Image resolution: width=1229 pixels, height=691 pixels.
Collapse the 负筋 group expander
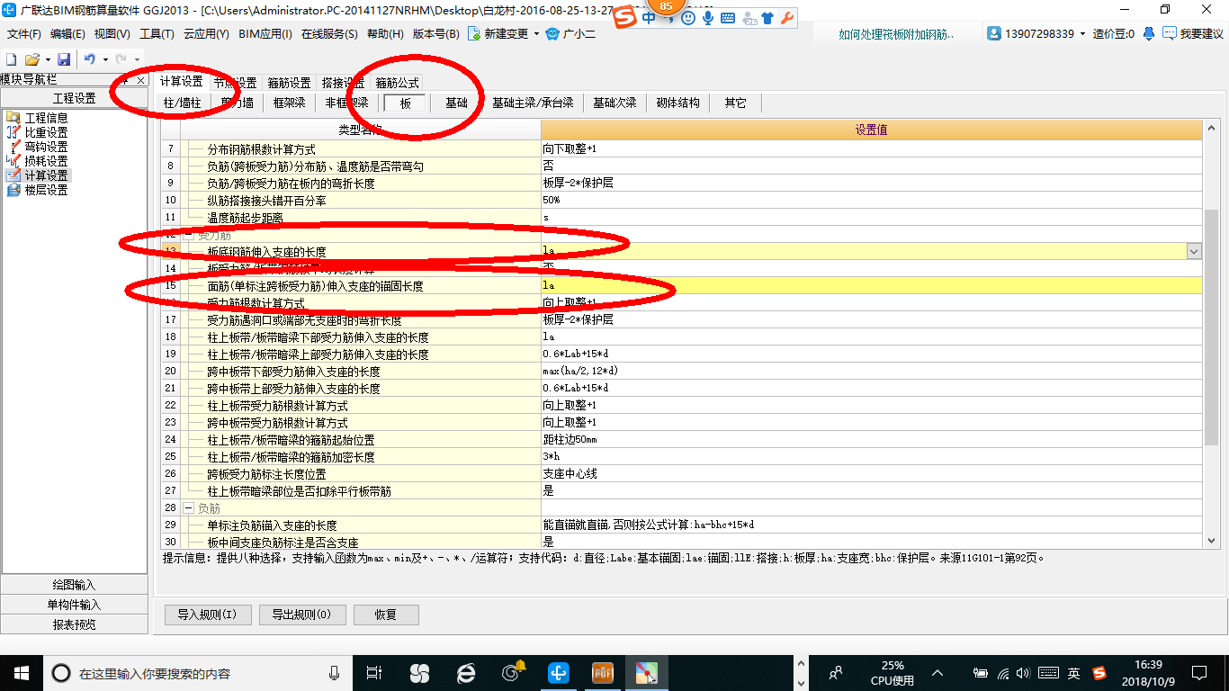click(x=188, y=508)
